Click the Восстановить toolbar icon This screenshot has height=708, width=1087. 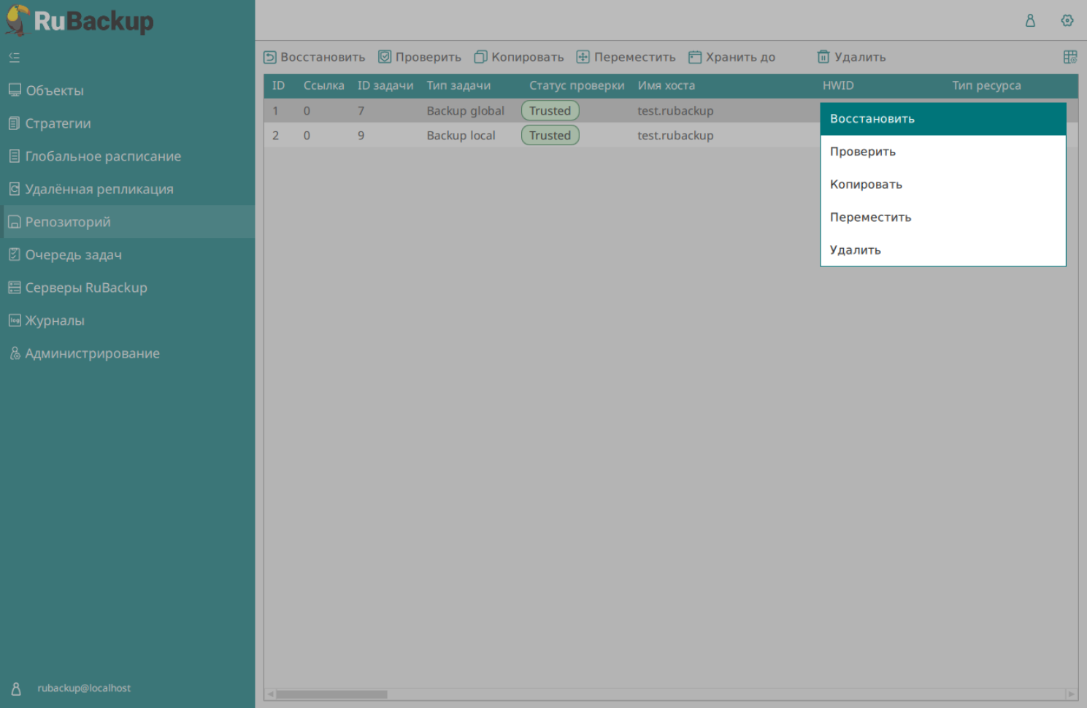coord(270,57)
